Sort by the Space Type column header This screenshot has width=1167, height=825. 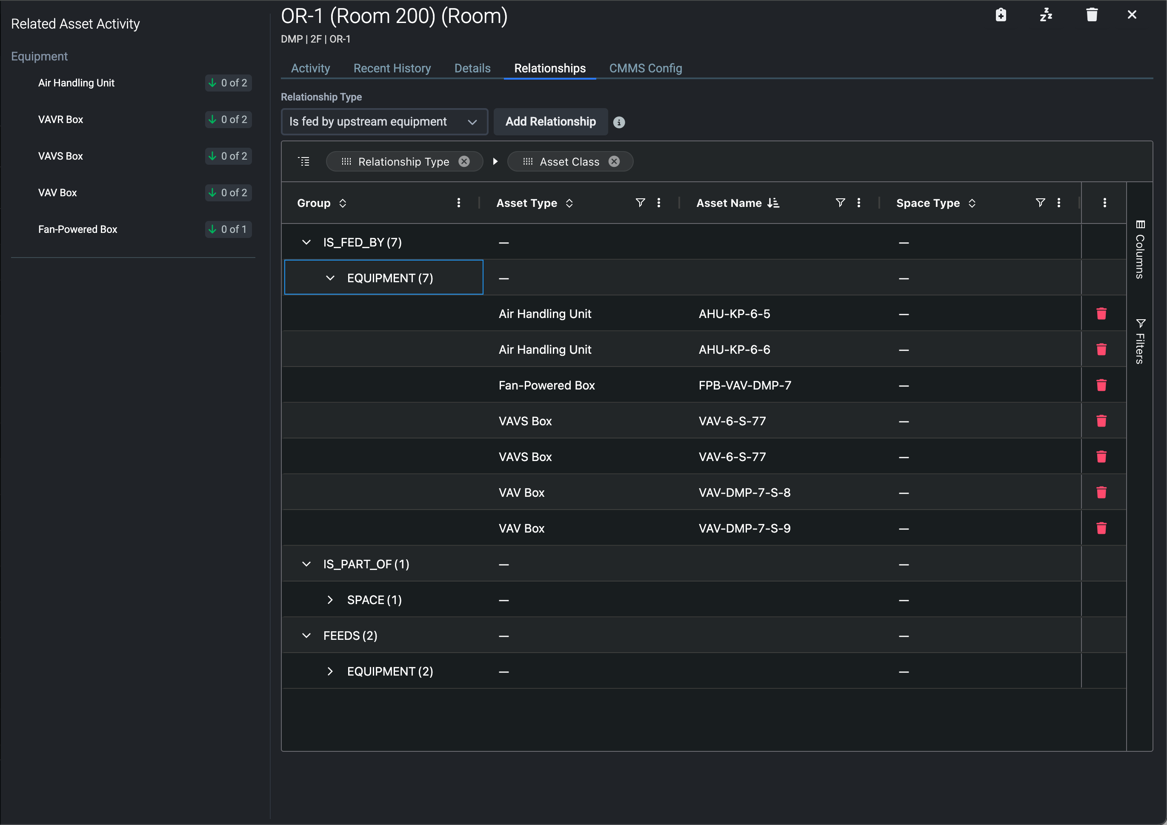coord(928,203)
